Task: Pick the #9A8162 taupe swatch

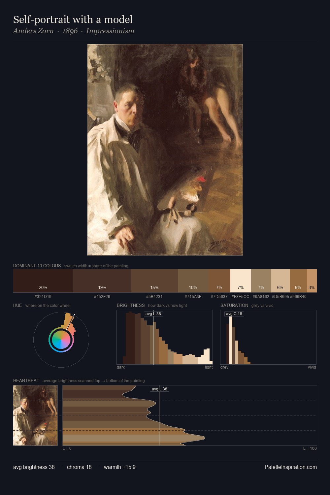Action: click(x=261, y=281)
